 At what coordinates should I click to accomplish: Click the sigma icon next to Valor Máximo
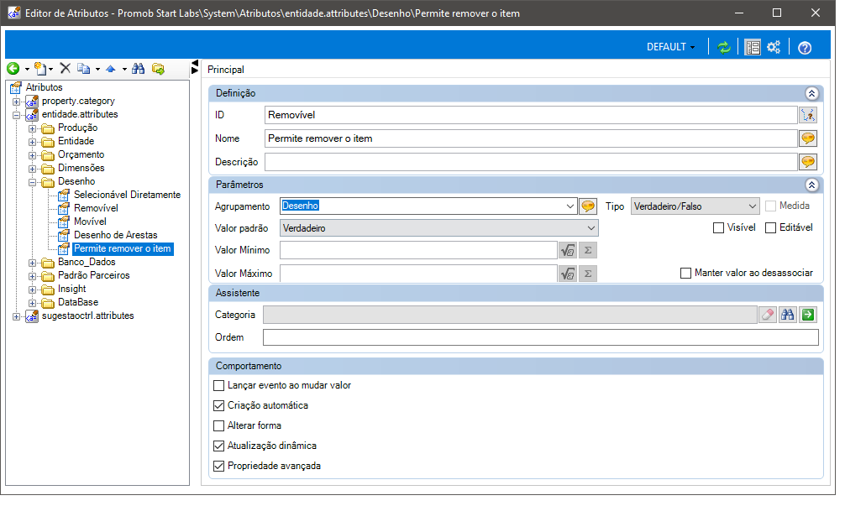click(x=588, y=274)
